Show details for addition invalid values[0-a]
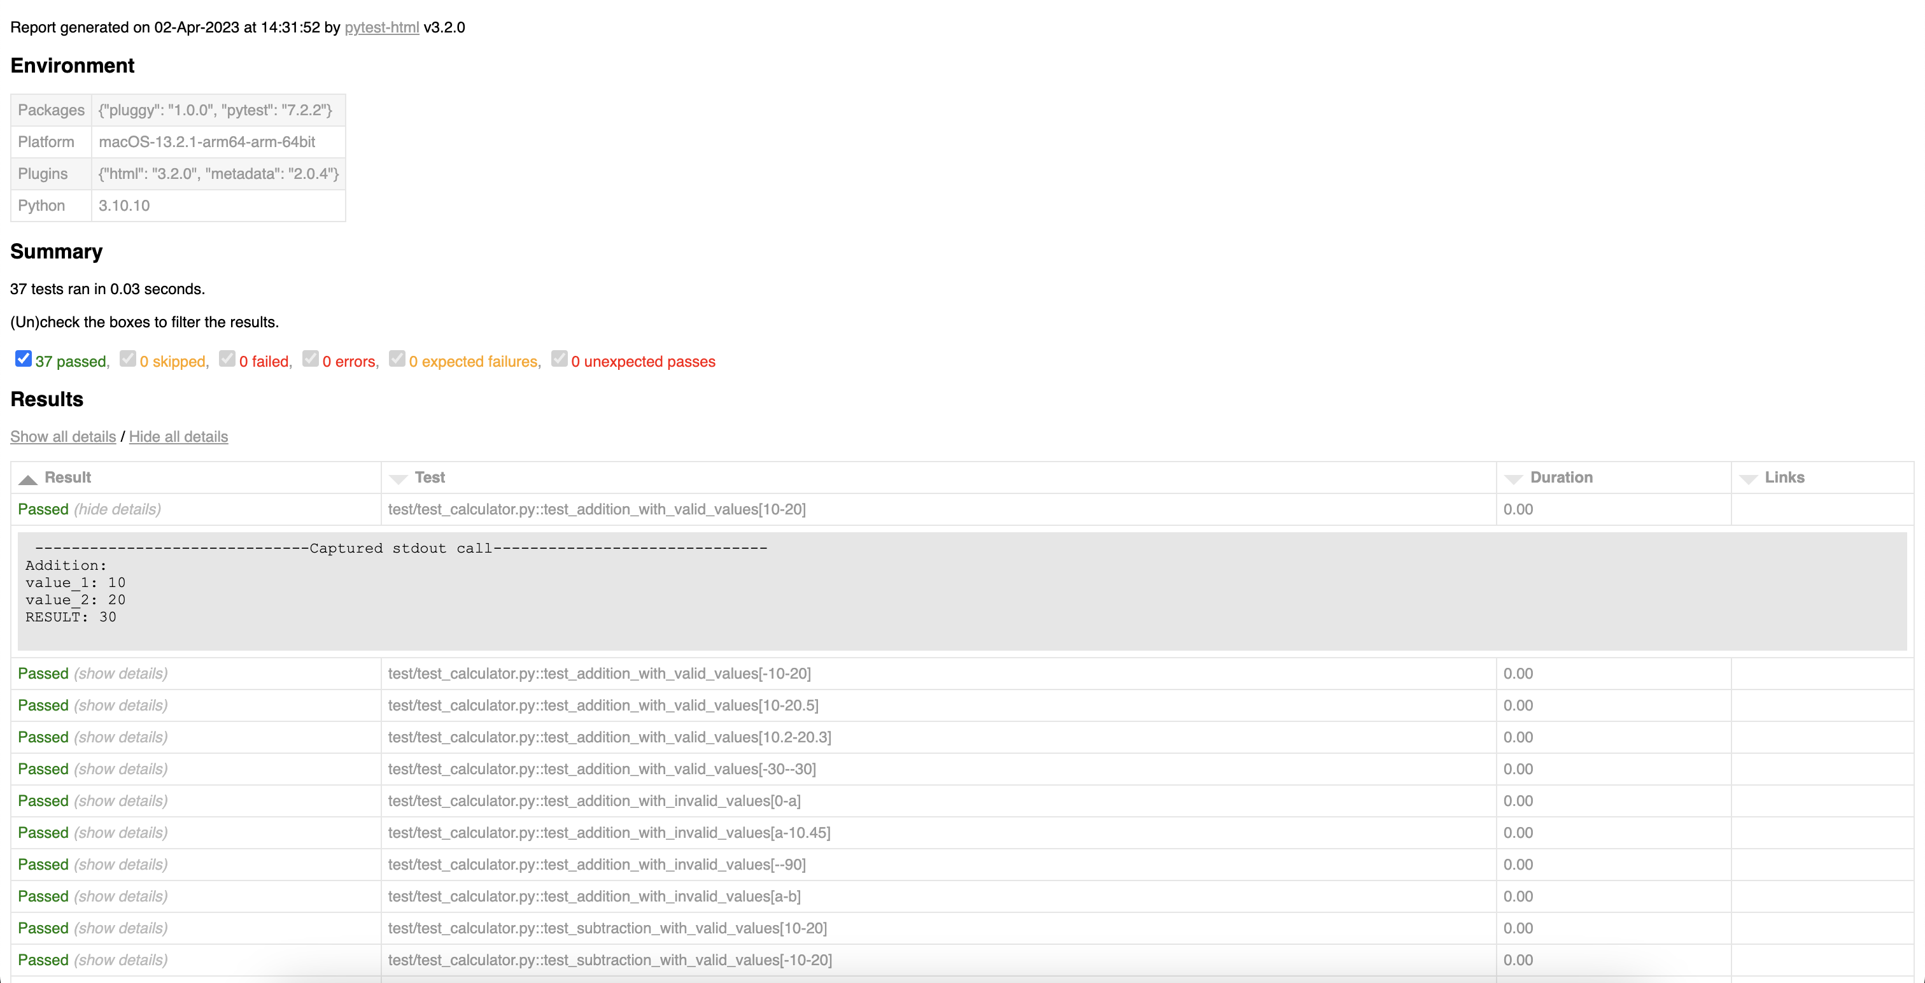Screen dimensions: 1925x983 tap(120, 801)
